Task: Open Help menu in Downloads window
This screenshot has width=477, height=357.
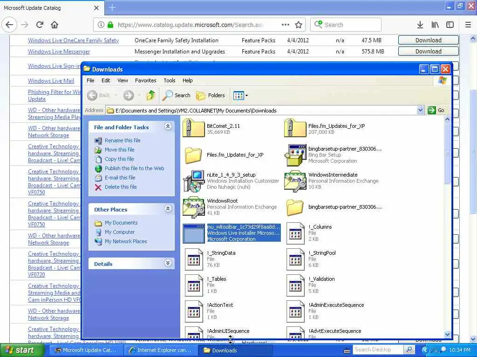Action: click(x=187, y=80)
